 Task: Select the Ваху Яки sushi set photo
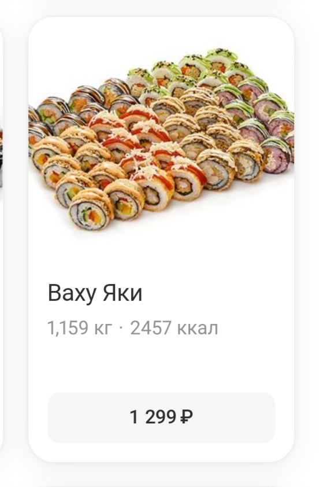(161, 139)
